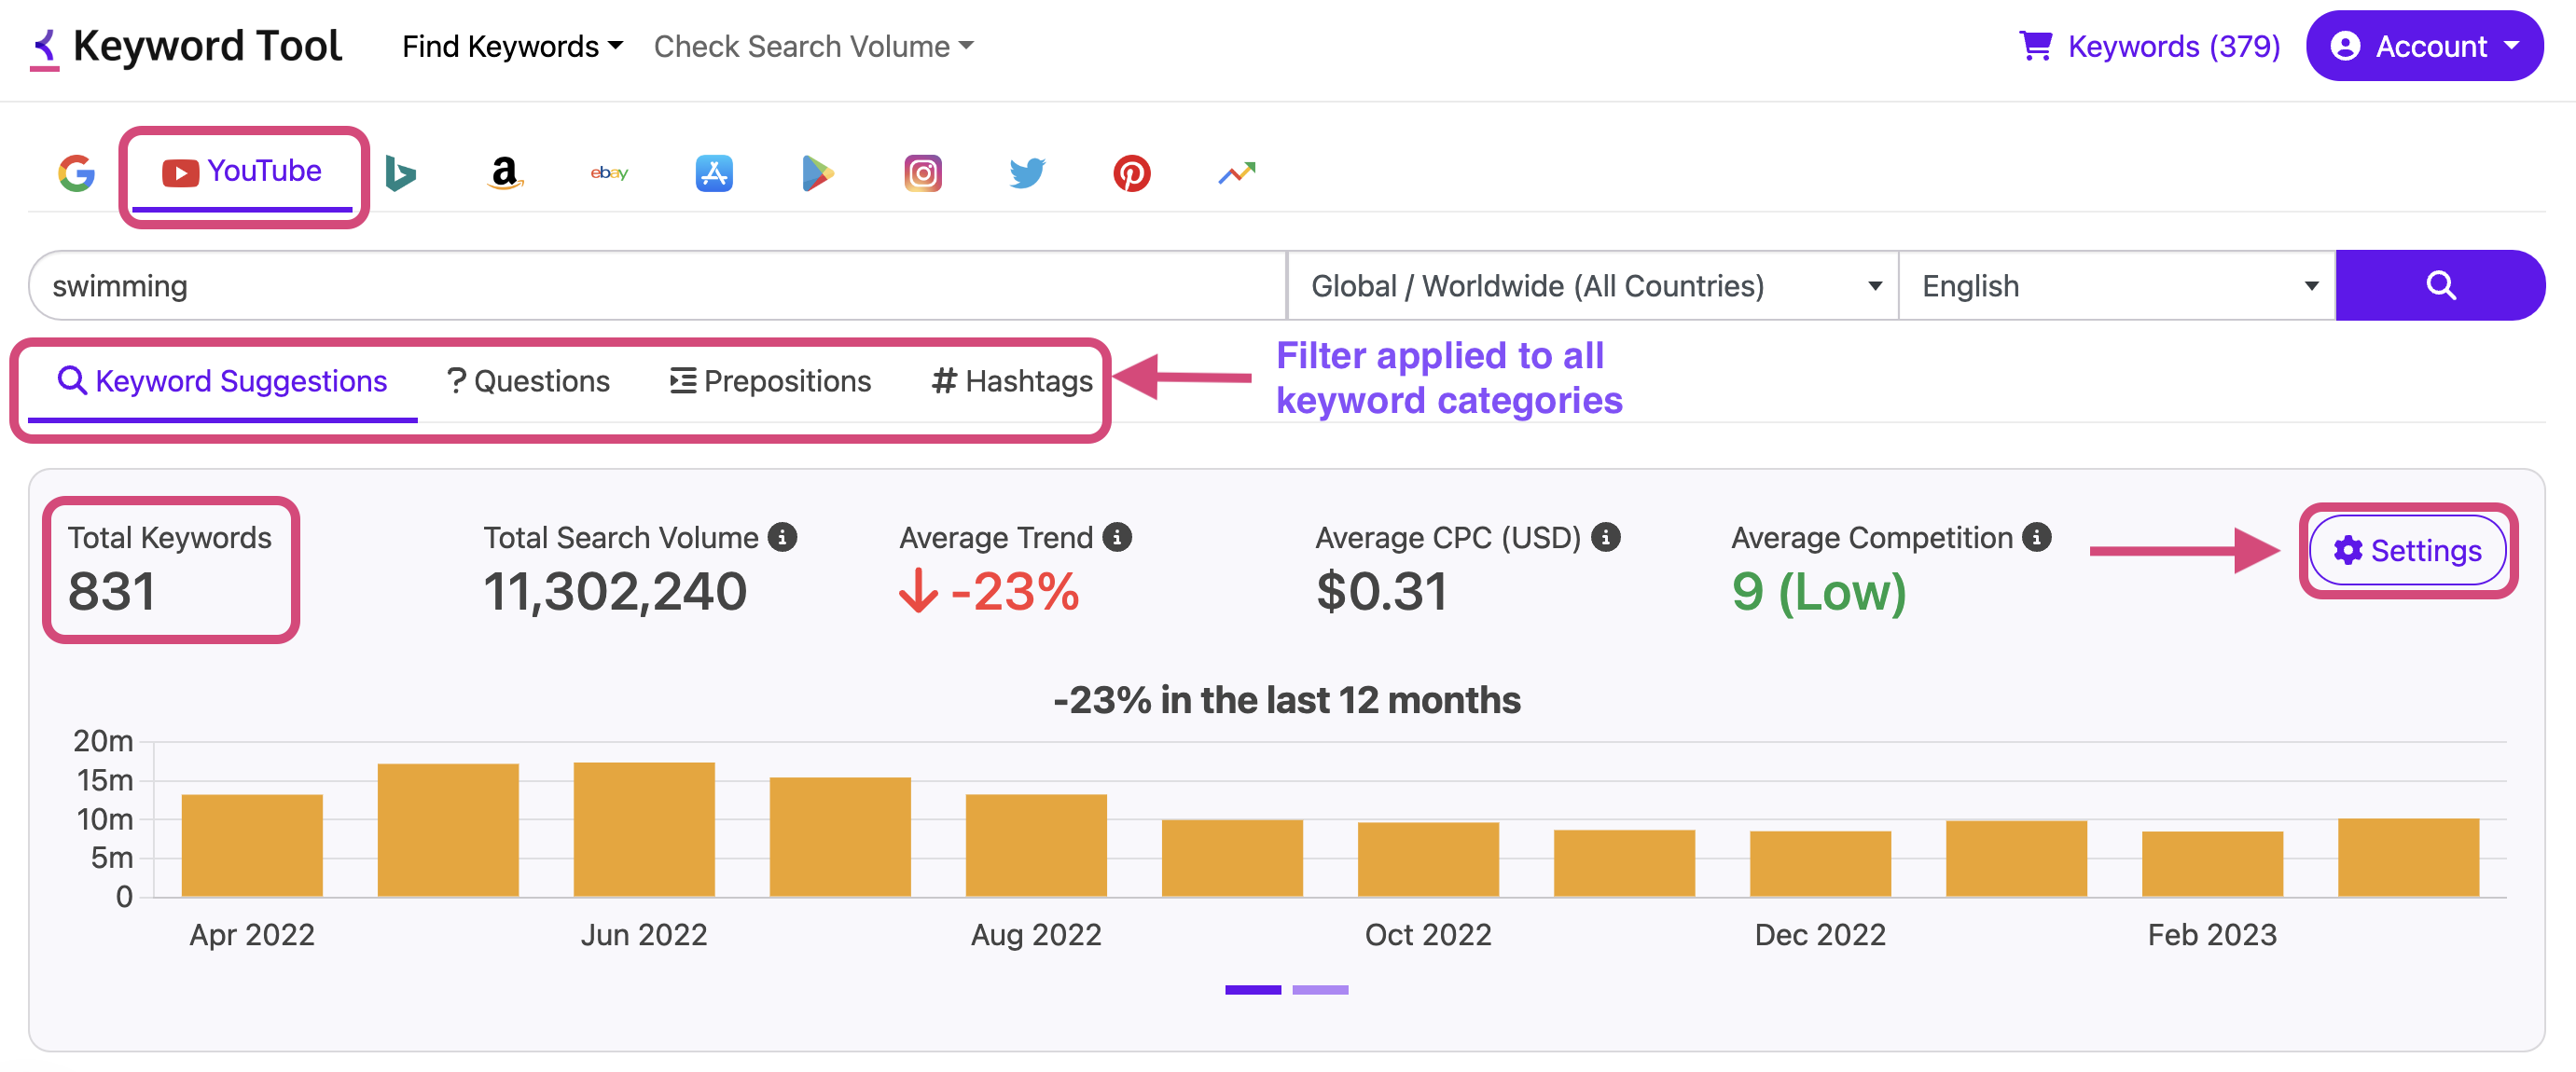This screenshot has width=2576, height=1072.
Task: Open the Pinterest keyword source
Action: pyautogui.click(x=1131, y=172)
